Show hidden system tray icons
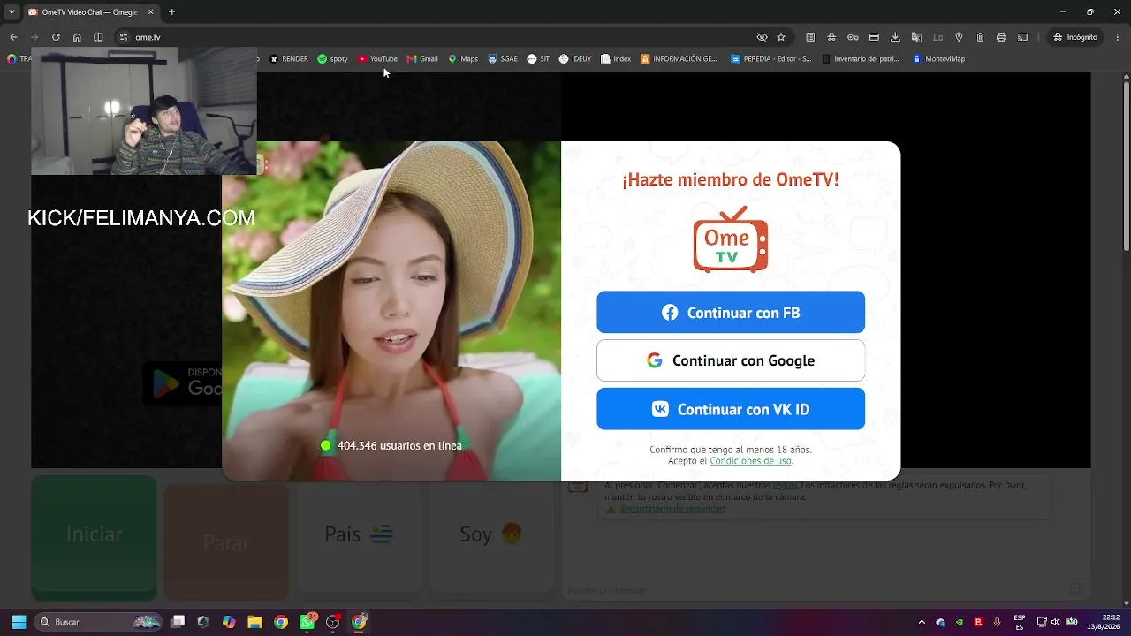 coord(922,622)
